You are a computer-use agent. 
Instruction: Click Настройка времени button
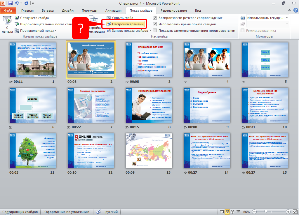tap(125, 24)
